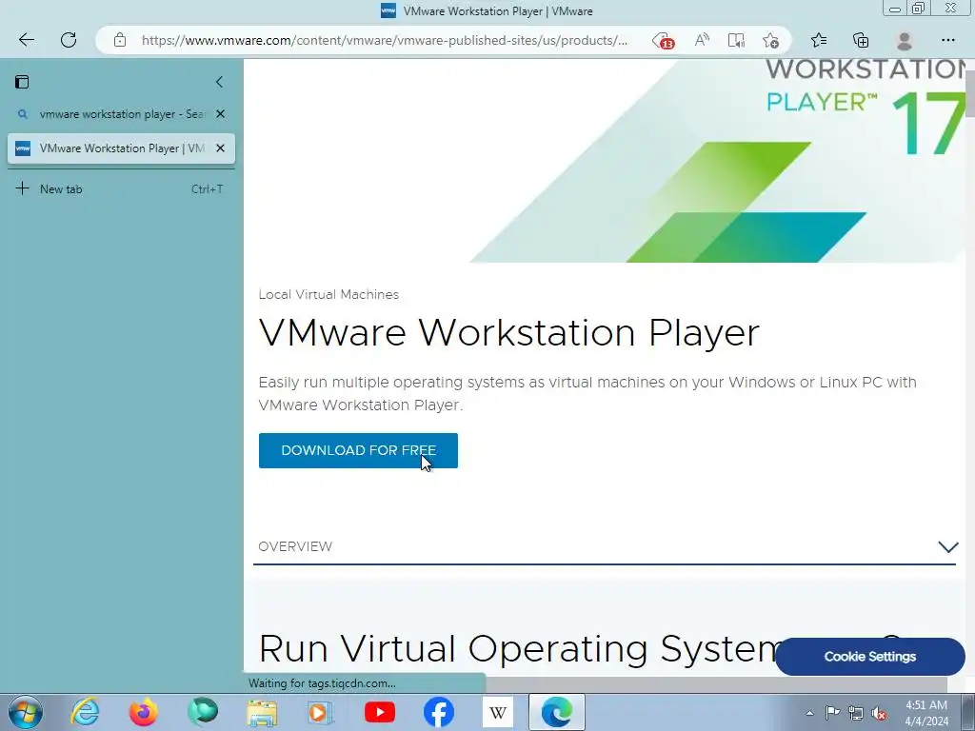Open the Favorites list

[x=818, y=40]
